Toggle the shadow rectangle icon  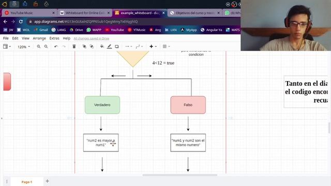[117, 47]
